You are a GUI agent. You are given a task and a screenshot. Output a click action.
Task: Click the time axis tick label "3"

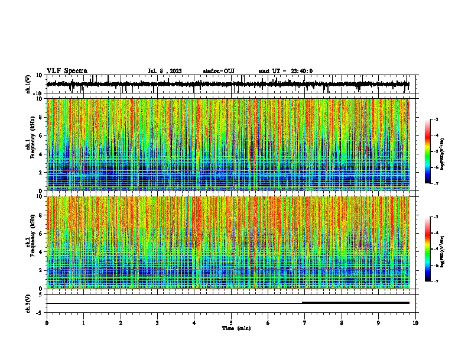157,323
